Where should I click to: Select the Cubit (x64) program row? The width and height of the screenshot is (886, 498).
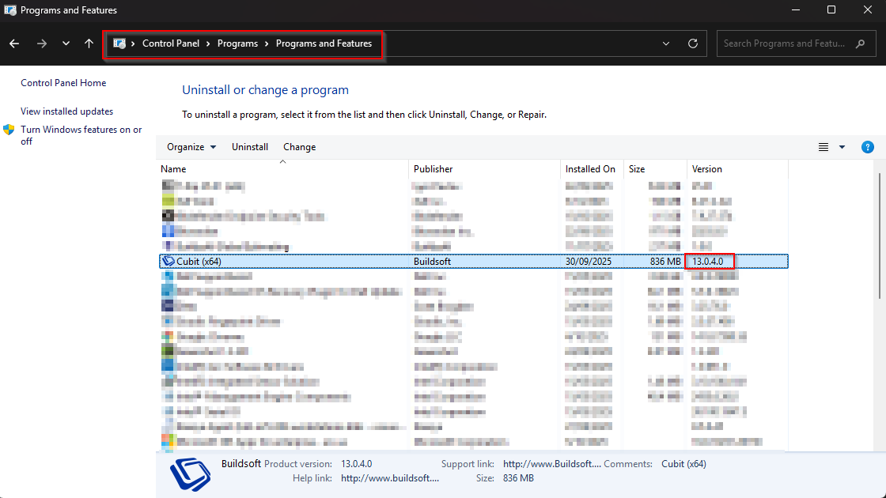click(x=474, y=262)
